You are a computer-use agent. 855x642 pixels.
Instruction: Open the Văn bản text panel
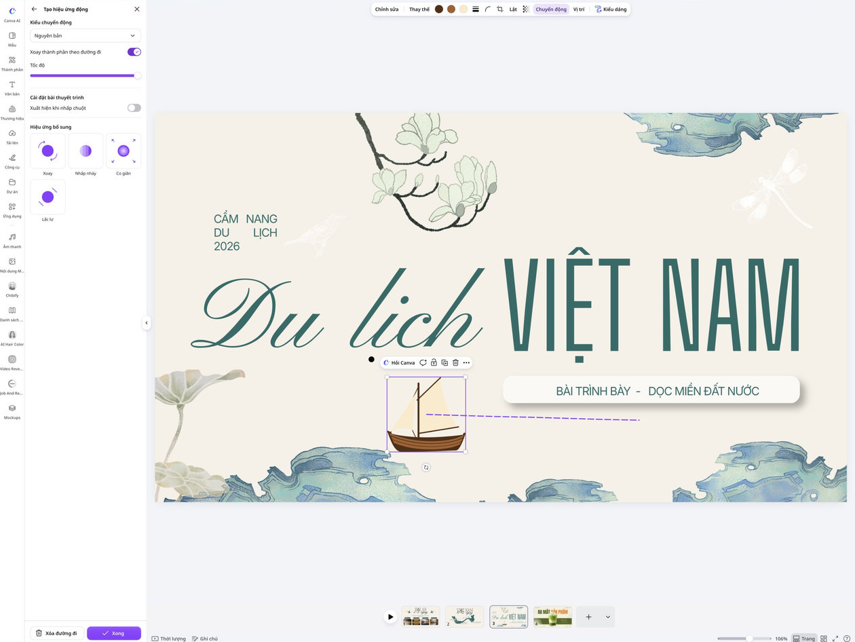pyautogui.click(x=12, y=88)
